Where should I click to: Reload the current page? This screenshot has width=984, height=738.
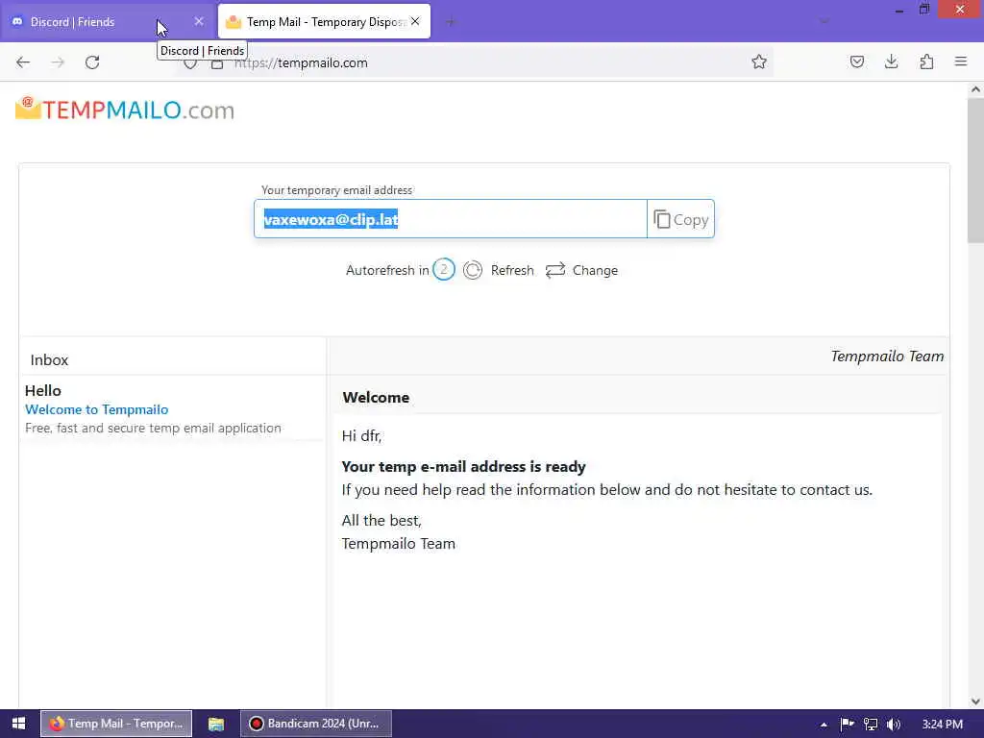coord(92,62)
